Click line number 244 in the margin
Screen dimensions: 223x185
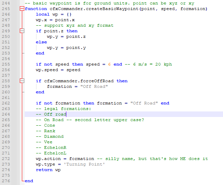(6, 3)
